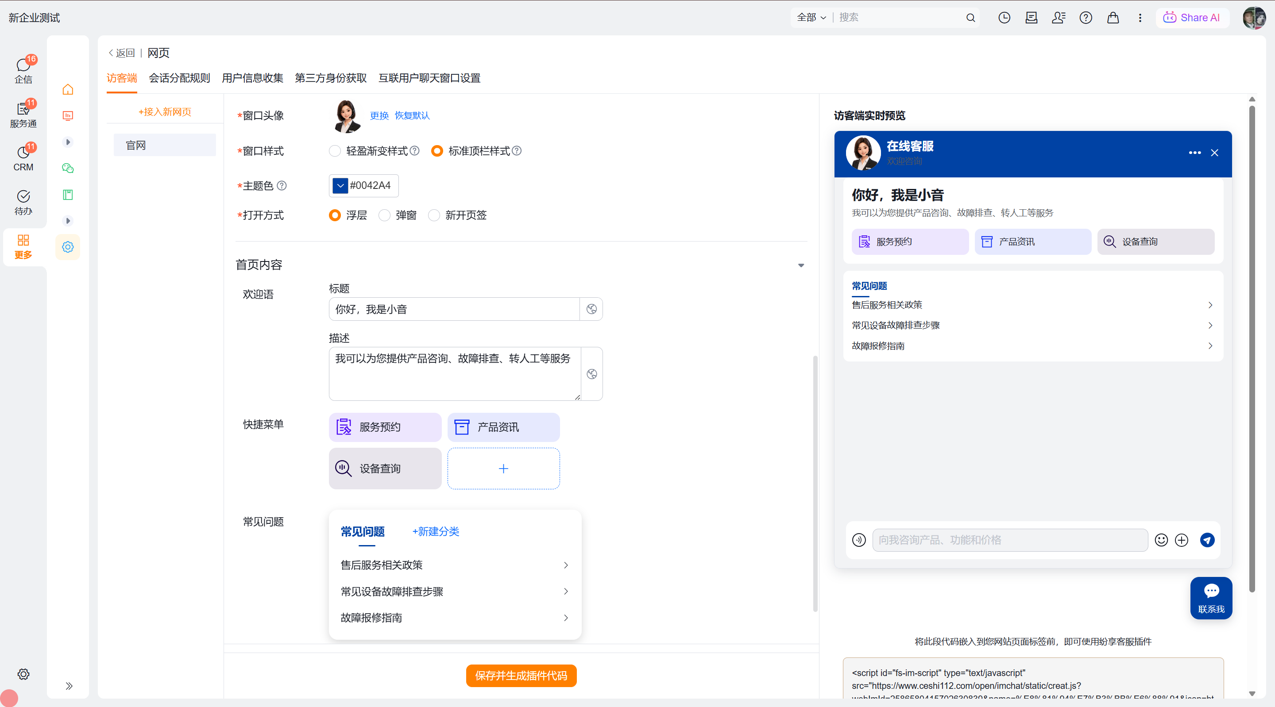Select the gear settings icon in secondary sidebar
The width and height of the screenshot is (1275, 707).
(x=68, y=247)
